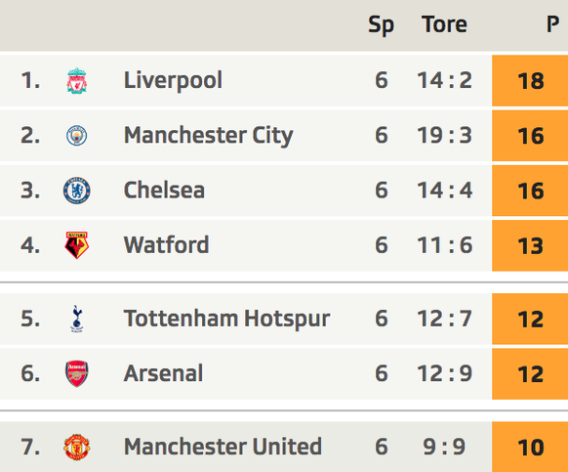Image resolution: width=568 pixels, height=472 pixels.
Task: Click the Manchester United crest
Action: [x=77, y=447]
